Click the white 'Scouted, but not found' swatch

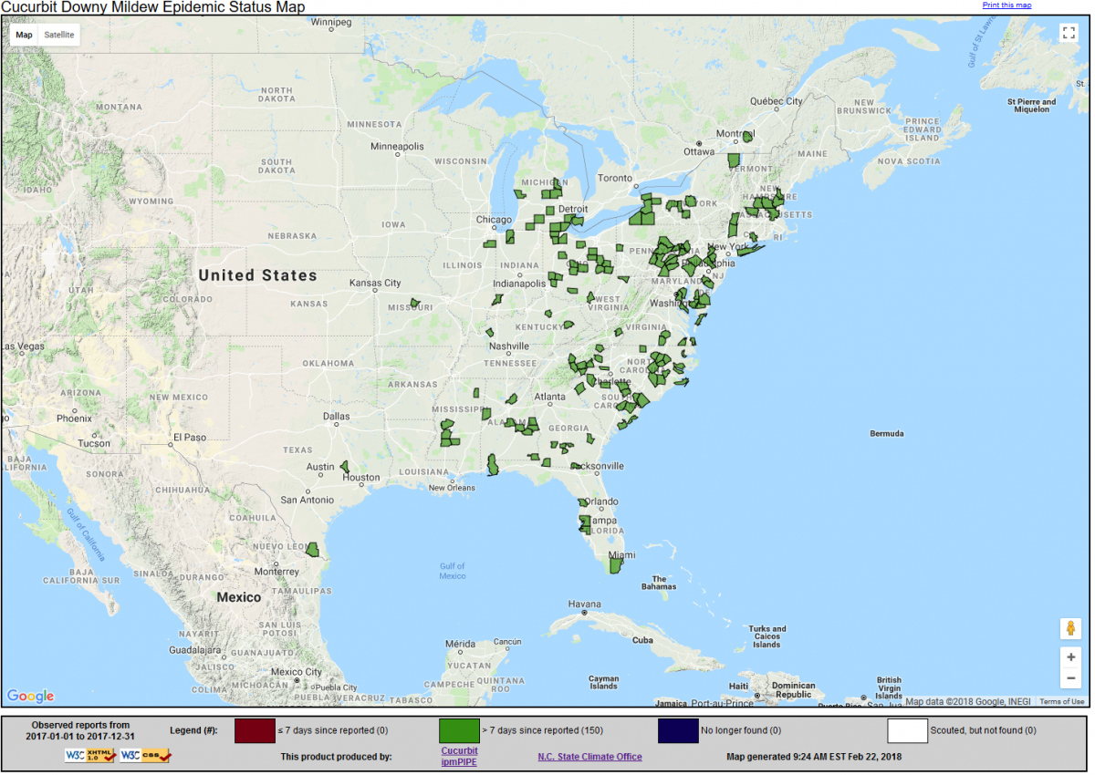coord(907,730)
